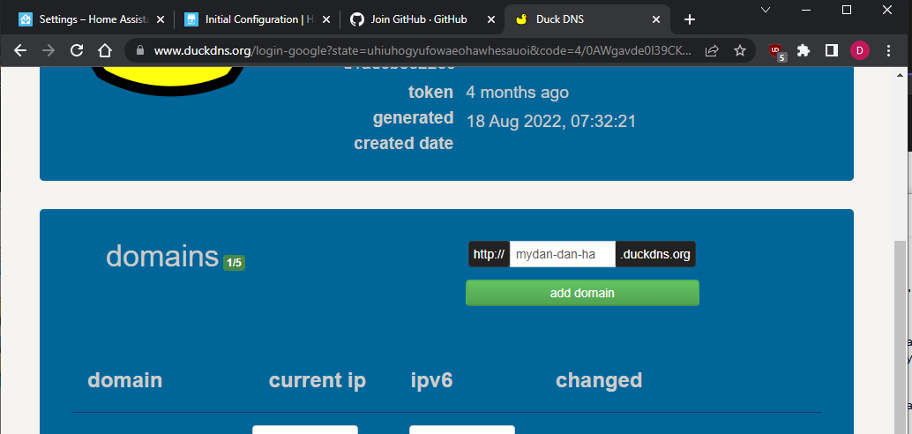The image size is (912, 434).
Task: Click the '4 months ago' text
Action: pyautogui.click(x=517, y=93)
